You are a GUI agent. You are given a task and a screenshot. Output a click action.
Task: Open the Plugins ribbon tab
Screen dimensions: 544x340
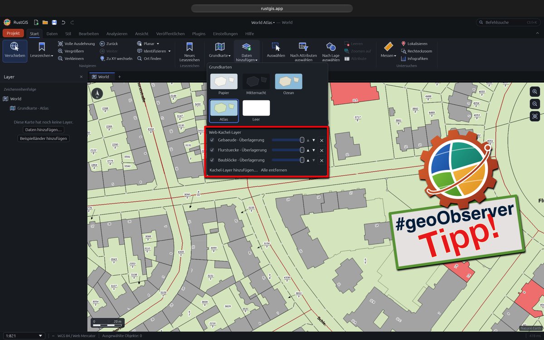coord(199,34)
